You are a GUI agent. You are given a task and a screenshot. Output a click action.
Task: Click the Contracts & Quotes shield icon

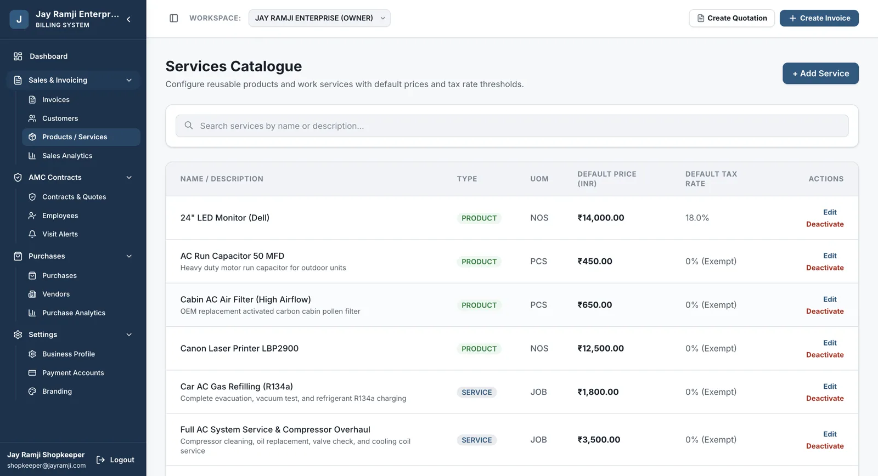32,197
